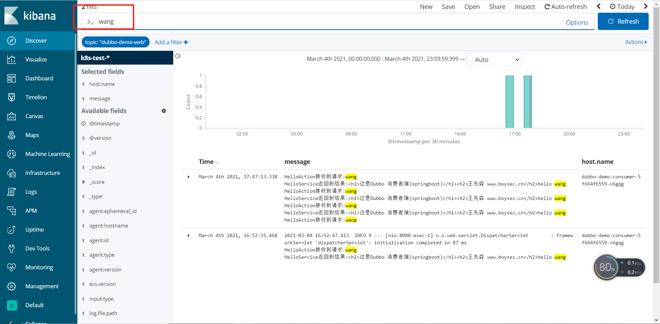Go to next time range arrow
660x324 pixels.
[646, 7]
